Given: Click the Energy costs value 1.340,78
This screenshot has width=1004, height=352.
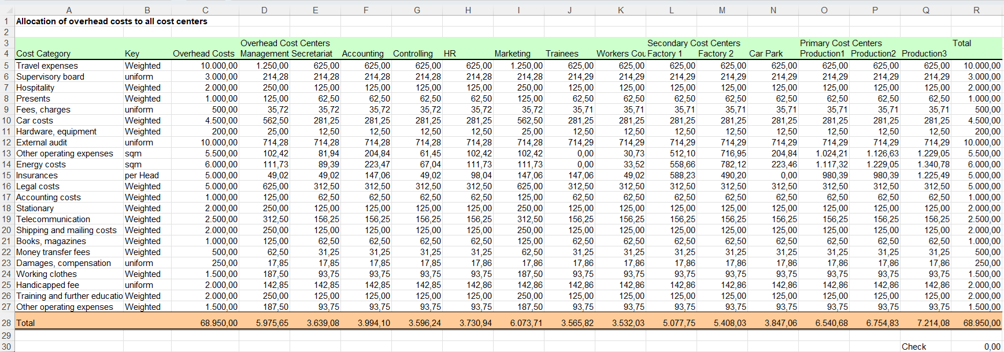Looking at the screenshot, I should (933, 164).
